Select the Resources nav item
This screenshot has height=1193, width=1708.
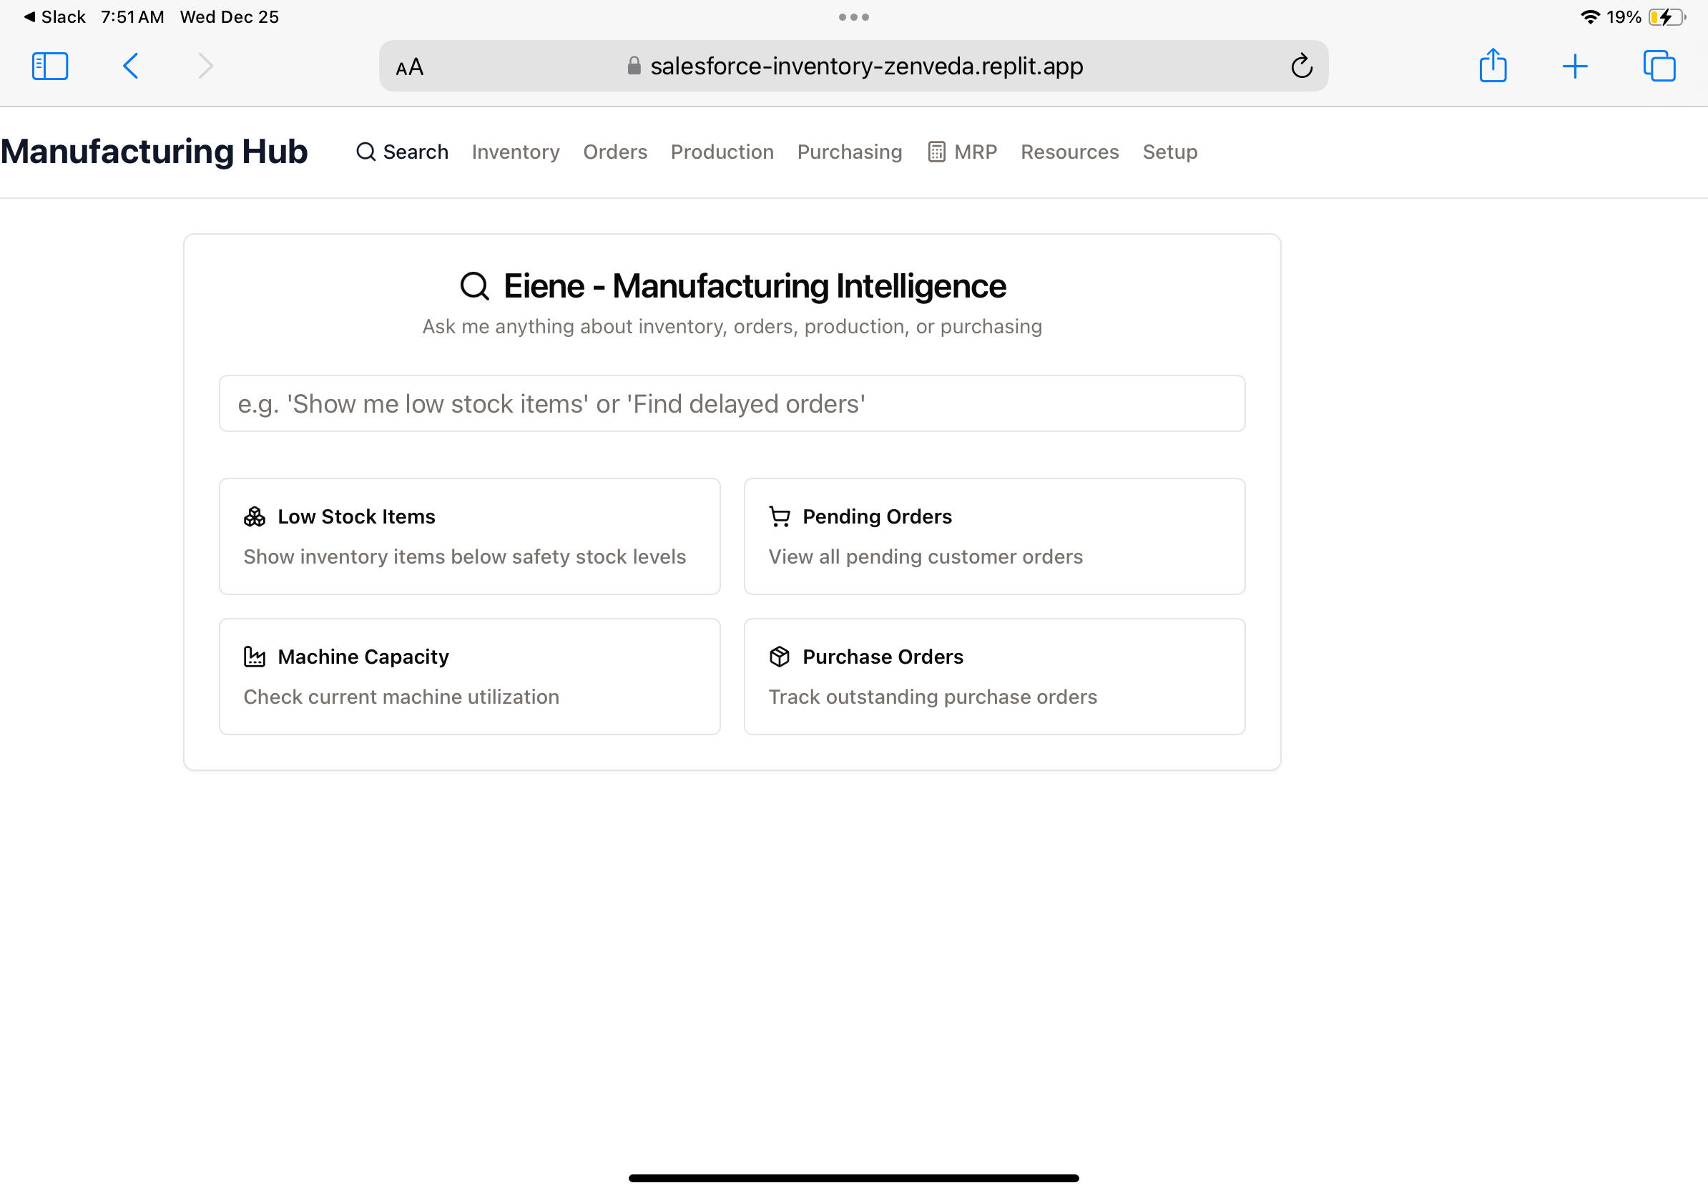[x=1069, y=152]
